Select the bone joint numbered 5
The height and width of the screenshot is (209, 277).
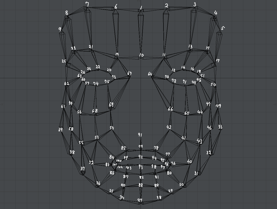pyautogui.click(x=223, y=28)
